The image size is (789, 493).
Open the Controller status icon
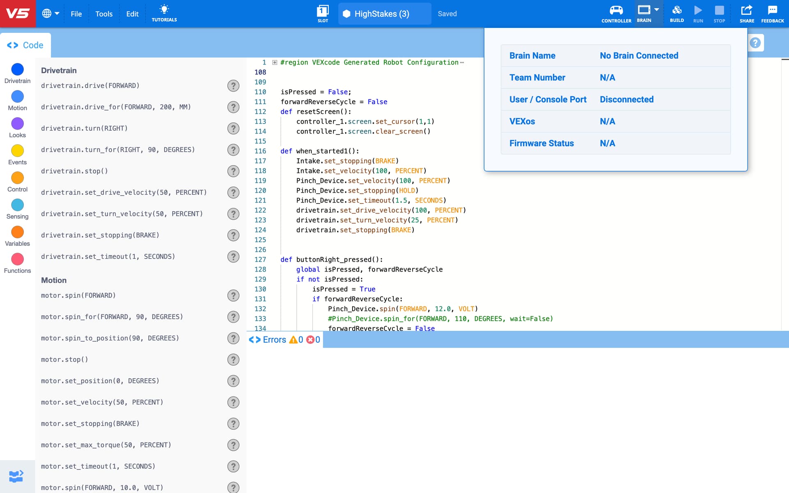pyautogui.click(x=616, y=14)
